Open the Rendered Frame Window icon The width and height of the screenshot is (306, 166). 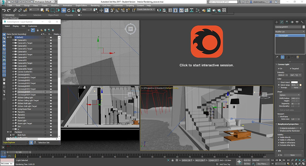[x=209, y=10]
